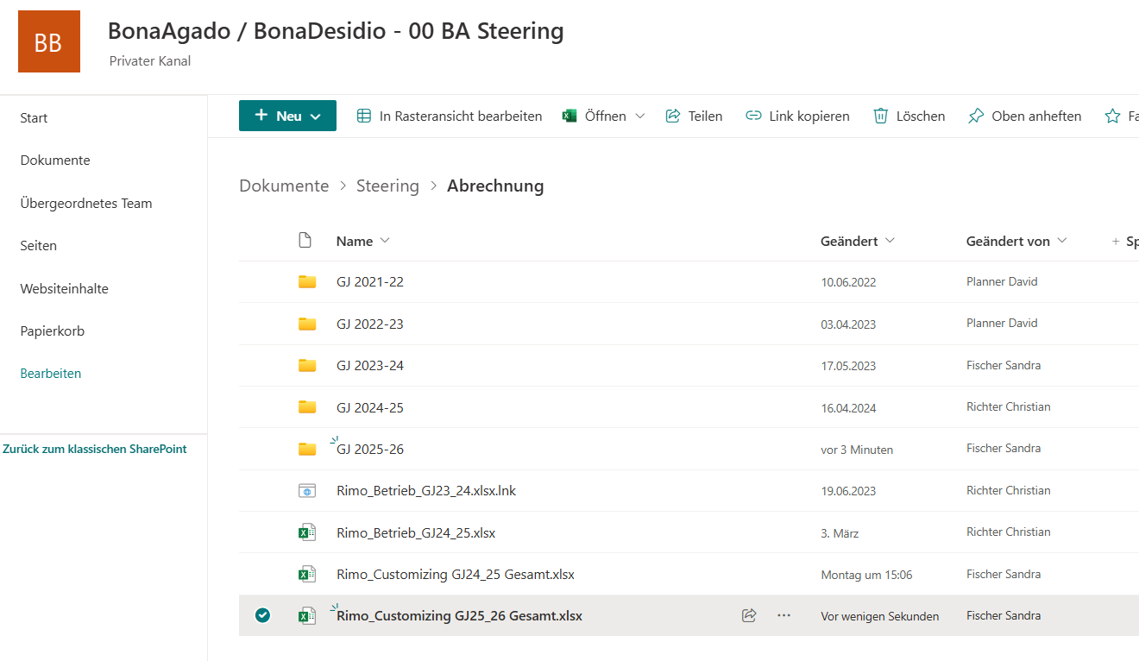Open file Rimo_Betrieb_GJ24_25.xlsx
The width and height of the screenshot is (1139, 661).
click(x=416, y=532)
